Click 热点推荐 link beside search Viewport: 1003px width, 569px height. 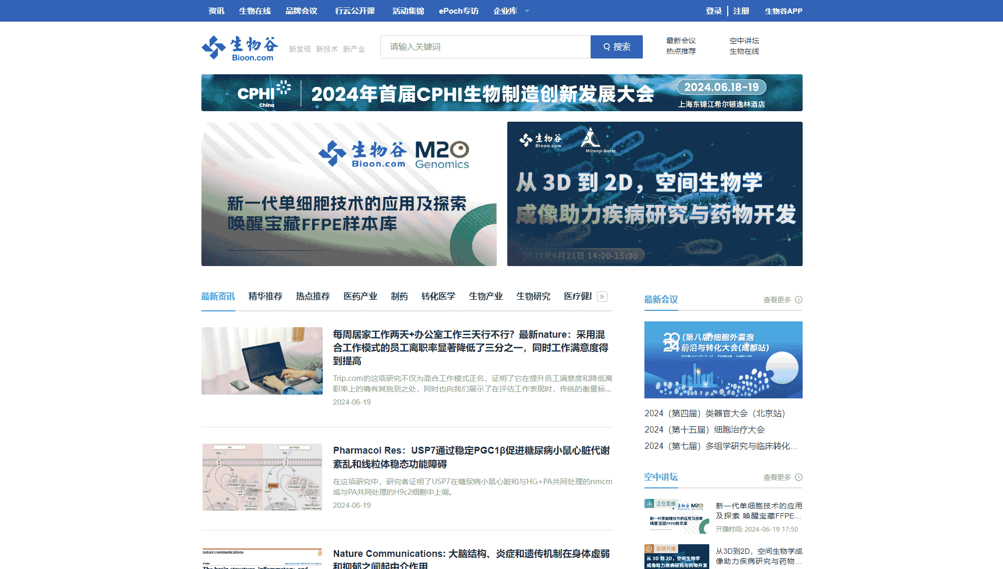coord(681,51)
